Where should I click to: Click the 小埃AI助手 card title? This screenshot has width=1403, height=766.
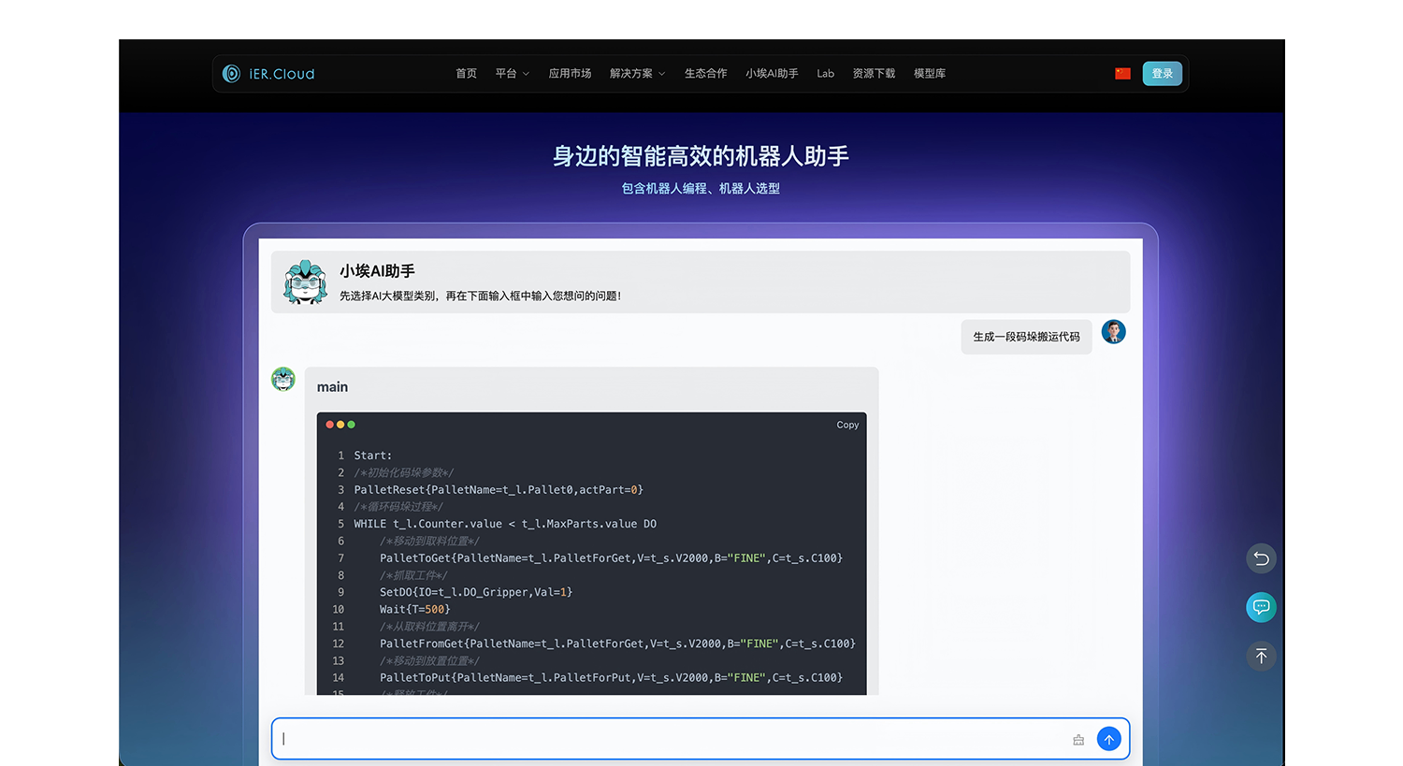[x=377, y=271]
